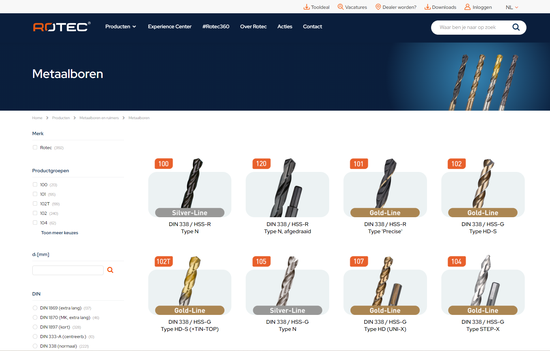Click the Dealer worden location pin icon
The image size is (550, 351).
pyautogui.click(x=378, y=7)
